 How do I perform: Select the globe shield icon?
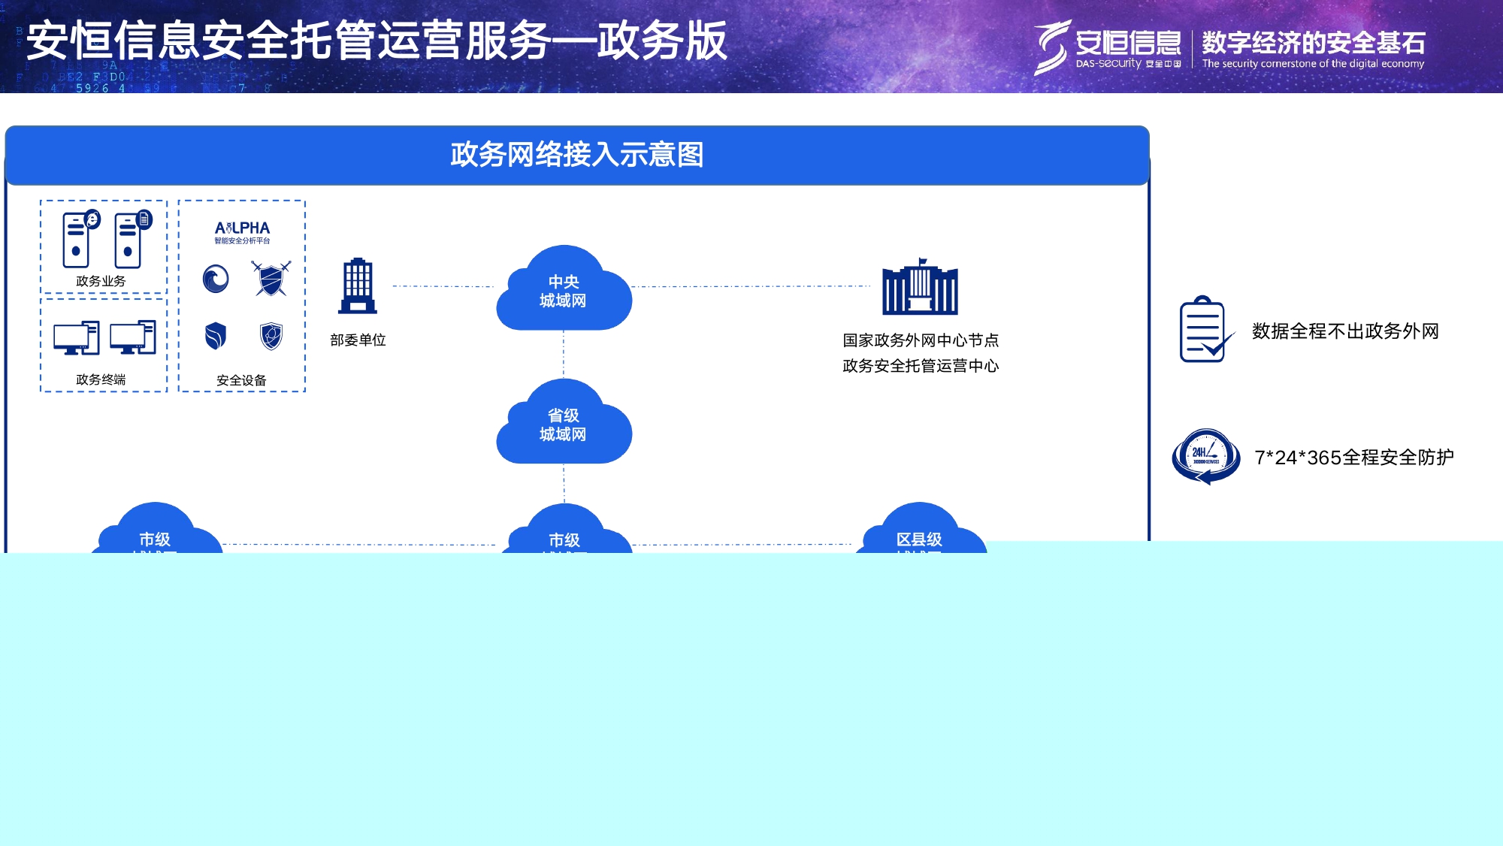coord(271,336)
